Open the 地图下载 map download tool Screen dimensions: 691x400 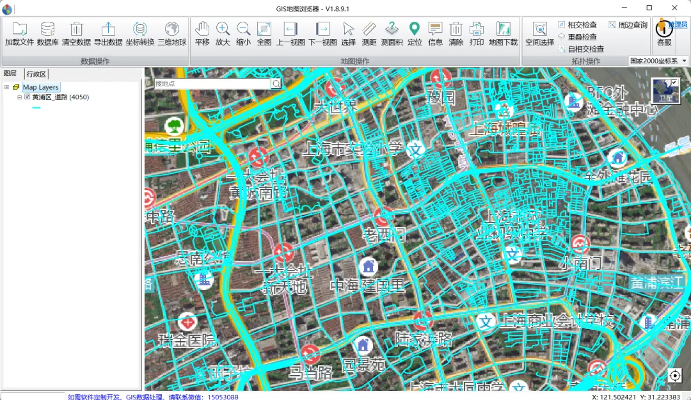[503, 29]
